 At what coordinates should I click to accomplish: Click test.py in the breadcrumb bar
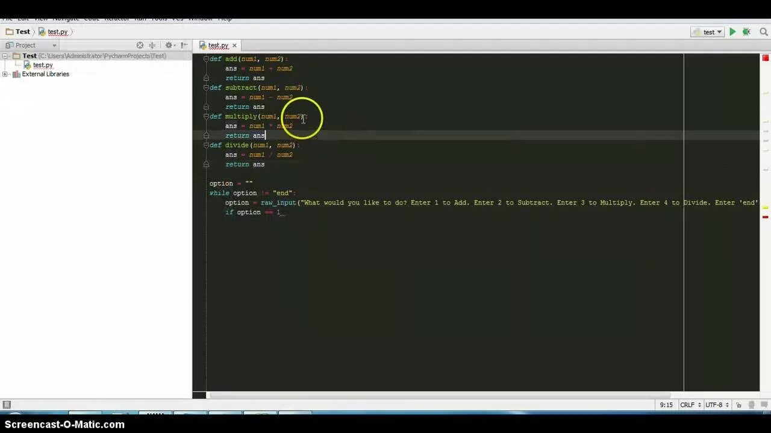pos(53,32)
